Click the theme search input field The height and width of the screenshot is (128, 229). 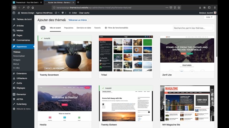click(x=193, y=28)
